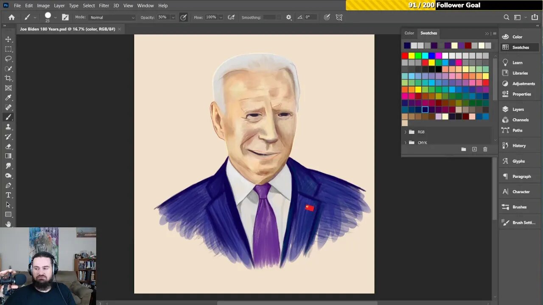The height and width of the screenshot is (305, 543).
Task: Open smoothing options gear icon
Action: pos(289,17)
